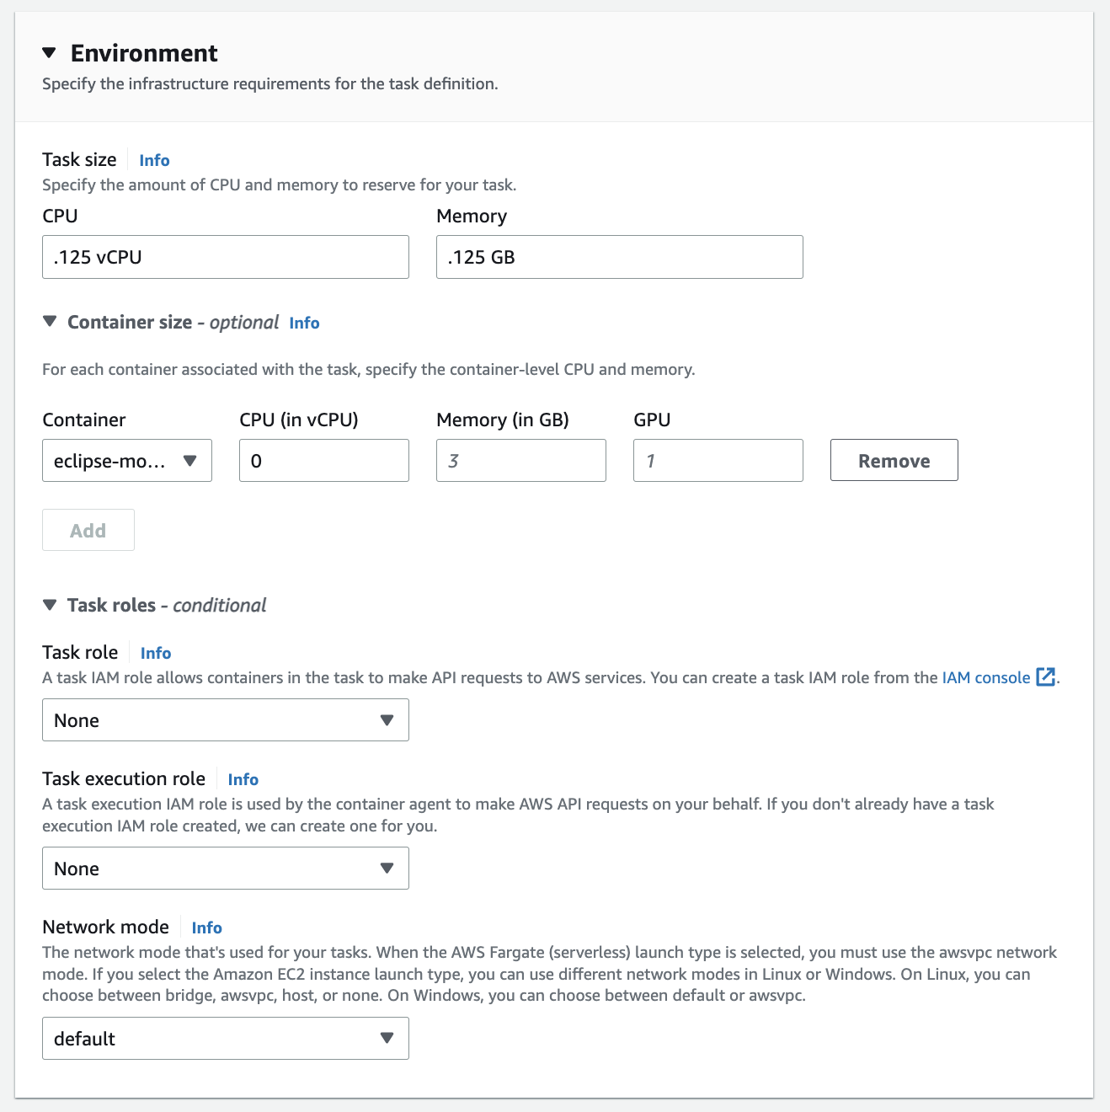This screenshot has height=1112, width=1110.
Task: Open the Task role dropdown
Action: pyautogui.click(x=225, y=720)
